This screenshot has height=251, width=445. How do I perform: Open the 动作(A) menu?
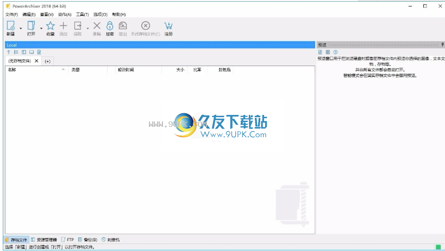[65, 15]
